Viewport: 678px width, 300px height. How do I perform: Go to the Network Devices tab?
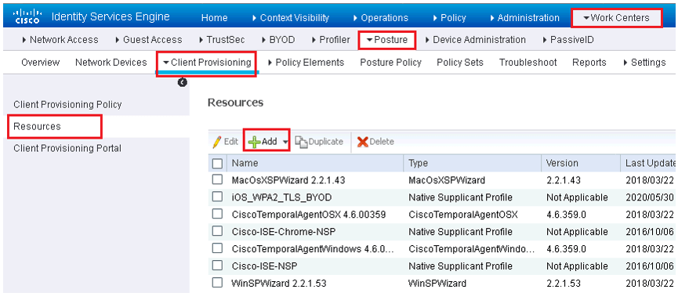[111, 62]
